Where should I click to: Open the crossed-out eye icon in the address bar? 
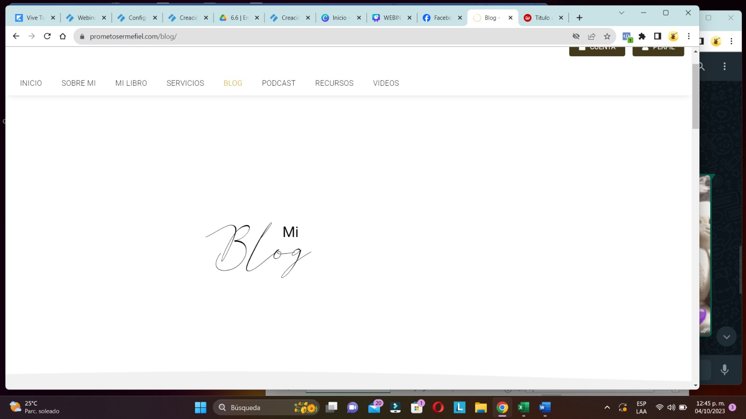(576, 36)
